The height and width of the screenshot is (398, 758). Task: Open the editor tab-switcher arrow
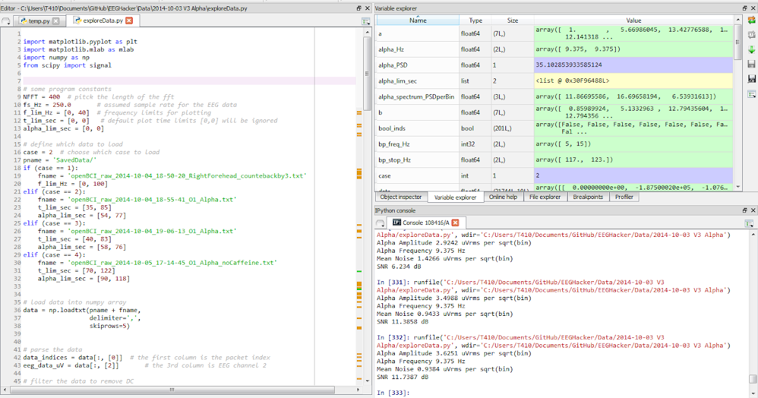point(6,20)
